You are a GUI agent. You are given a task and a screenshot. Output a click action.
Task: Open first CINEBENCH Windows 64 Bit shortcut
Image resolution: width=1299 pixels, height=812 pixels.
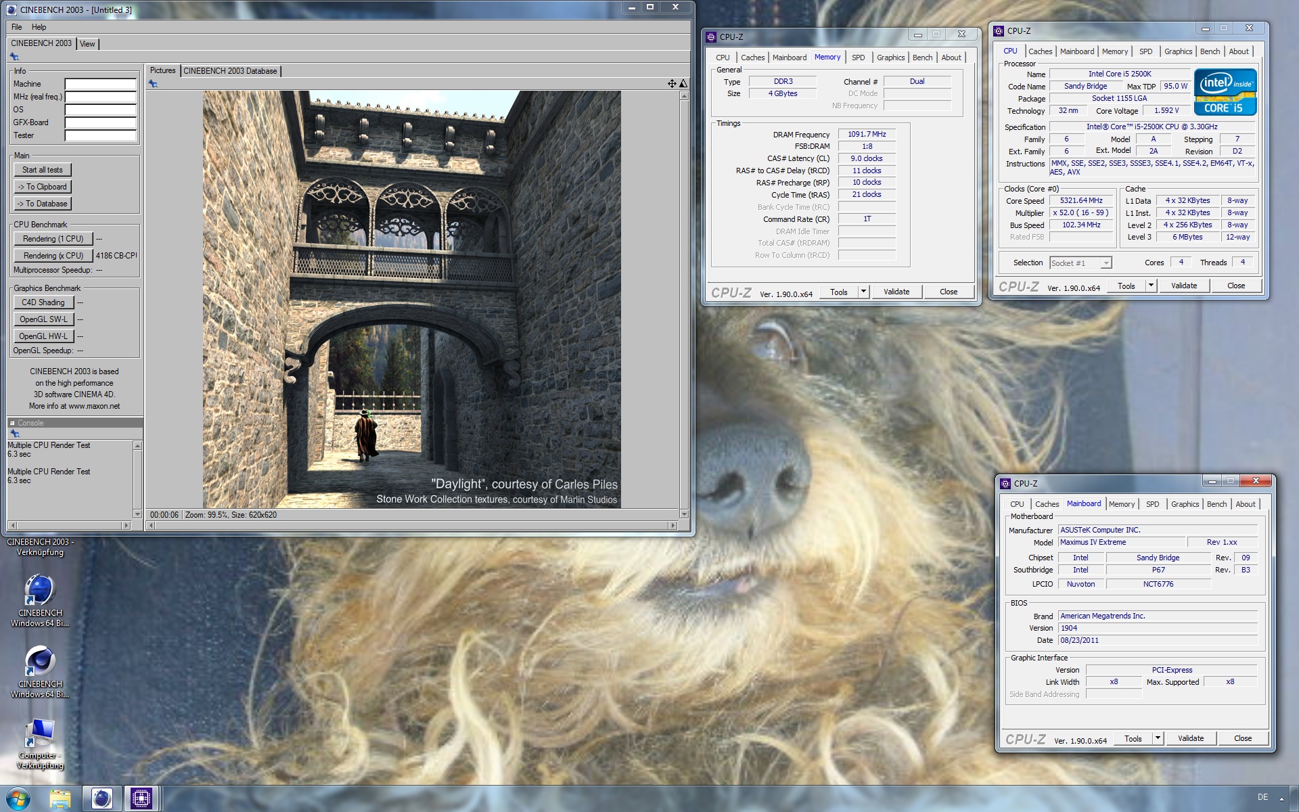40,601
